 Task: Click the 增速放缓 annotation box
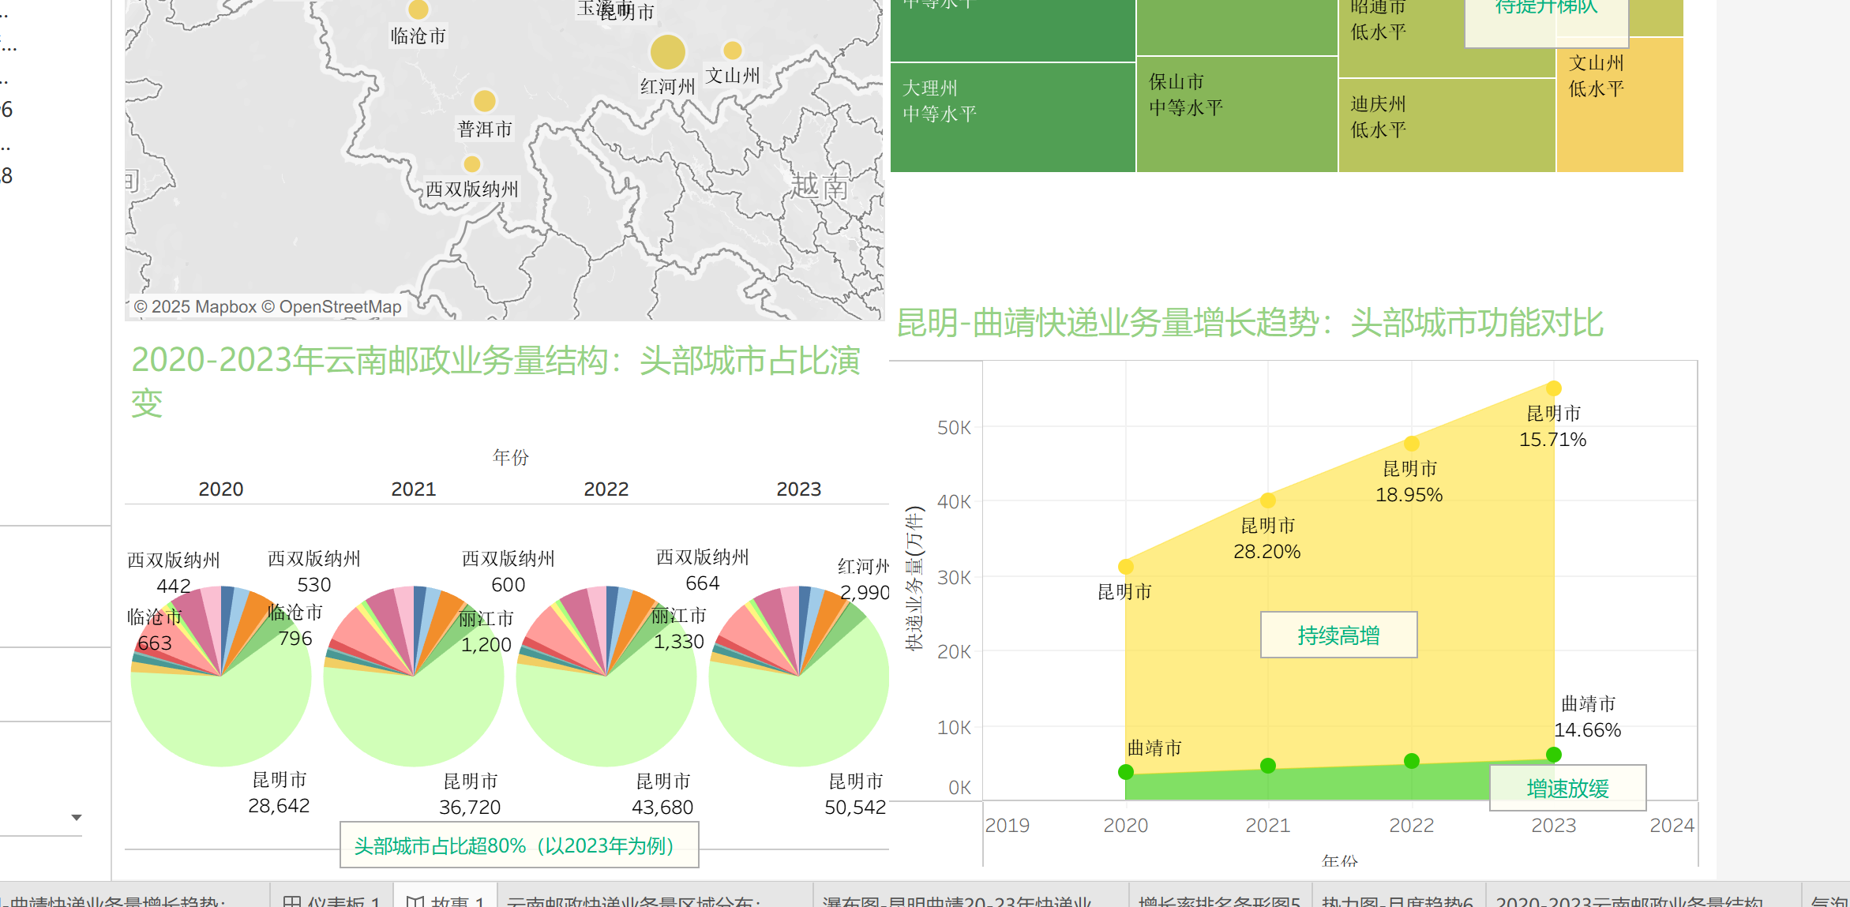click(x=1567, y=788)
